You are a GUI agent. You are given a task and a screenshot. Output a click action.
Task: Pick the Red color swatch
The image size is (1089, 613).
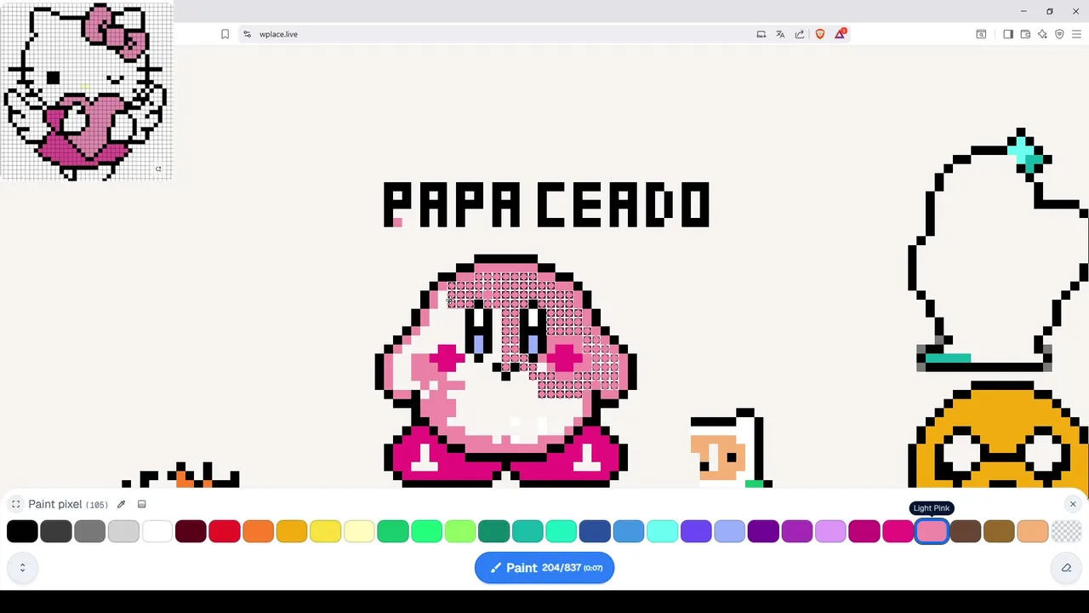point(225,531)
